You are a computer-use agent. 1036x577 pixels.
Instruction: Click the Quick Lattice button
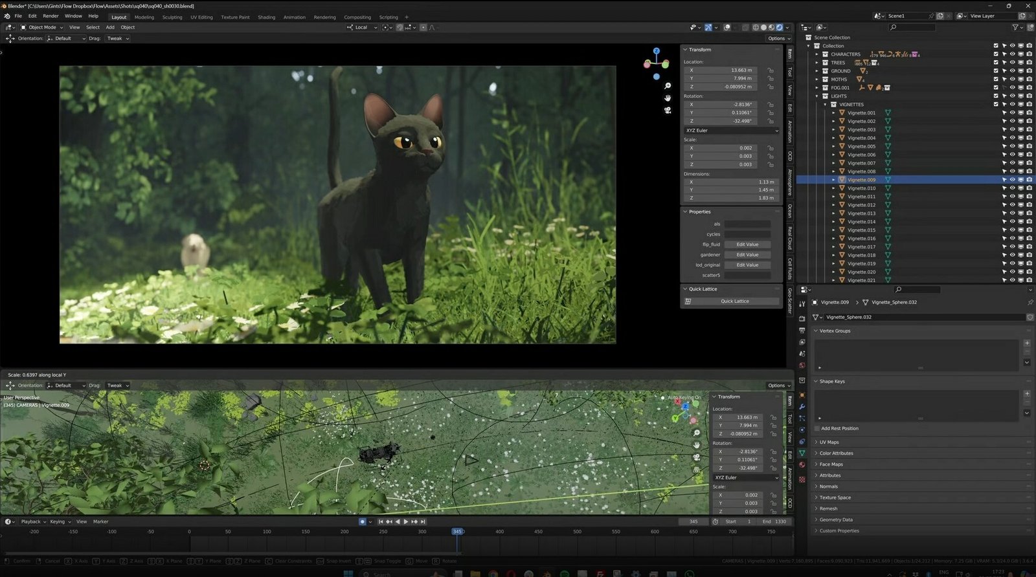(734, 301)
